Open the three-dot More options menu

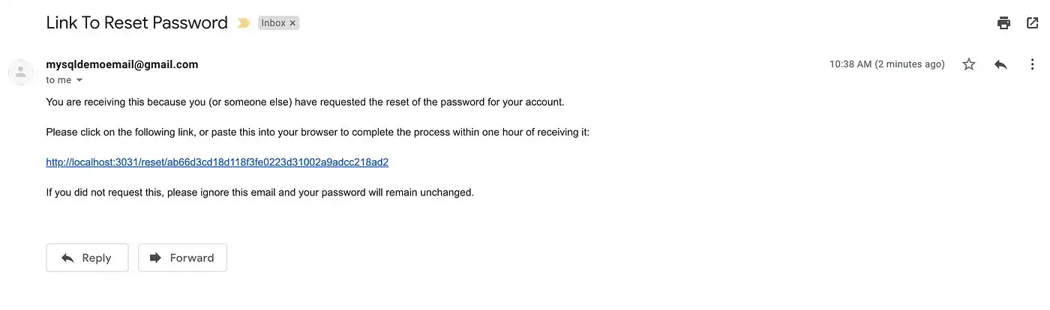1032,64
